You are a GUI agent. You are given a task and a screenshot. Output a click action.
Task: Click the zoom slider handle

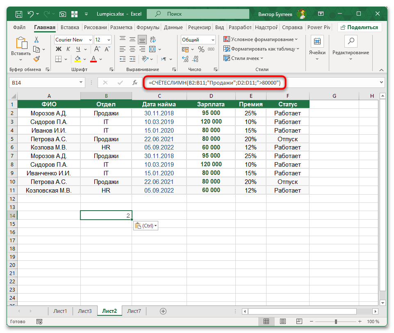[336, 322]
